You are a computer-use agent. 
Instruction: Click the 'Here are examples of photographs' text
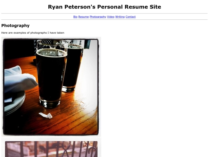[33, 33]
